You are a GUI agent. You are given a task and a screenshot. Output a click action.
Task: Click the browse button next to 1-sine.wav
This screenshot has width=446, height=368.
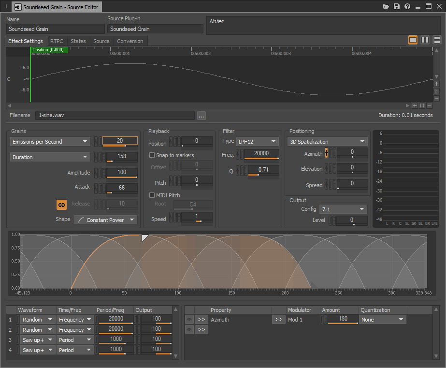coord(201,115)
